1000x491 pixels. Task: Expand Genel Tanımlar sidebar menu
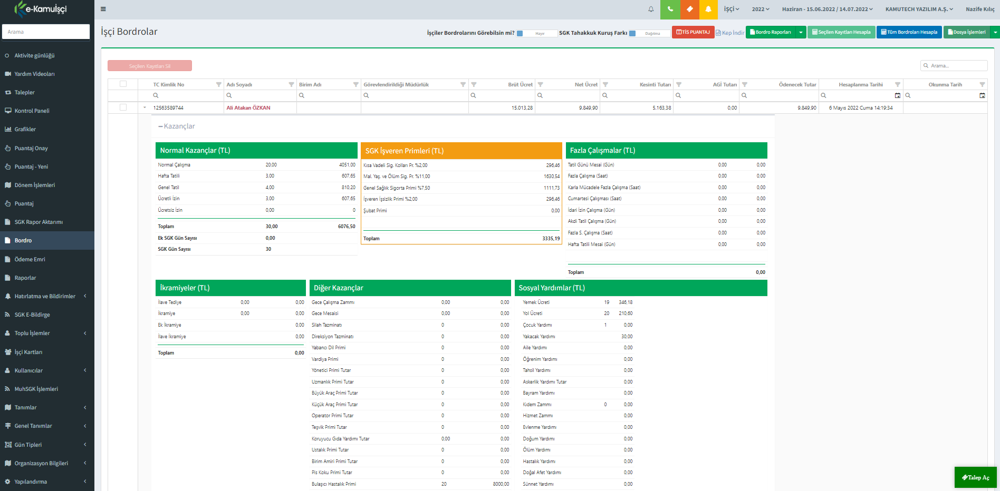click(x=47, y=426)
